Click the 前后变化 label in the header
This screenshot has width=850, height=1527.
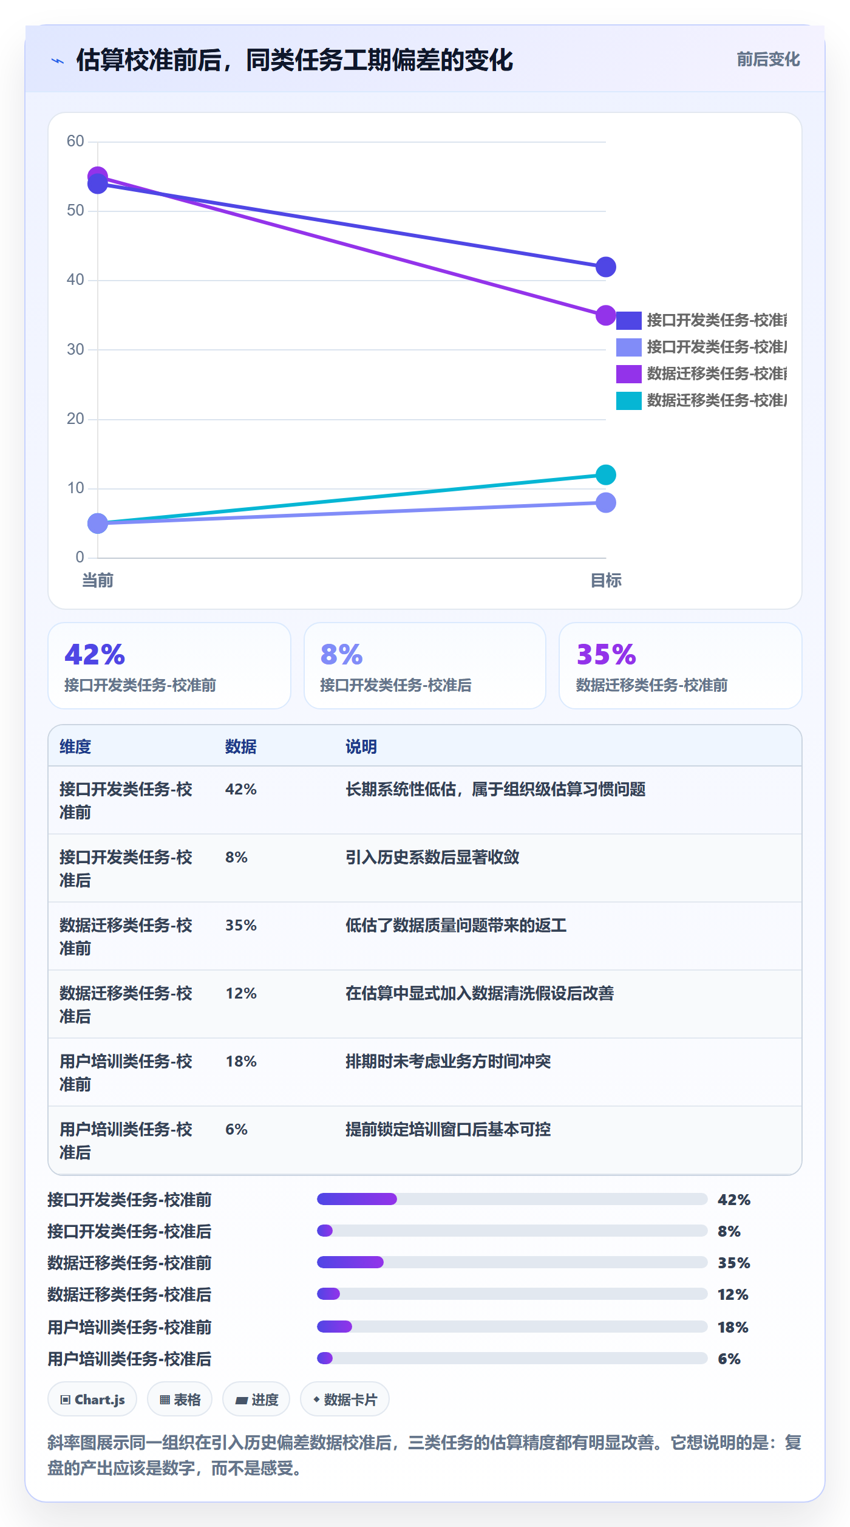coord(768,60)
